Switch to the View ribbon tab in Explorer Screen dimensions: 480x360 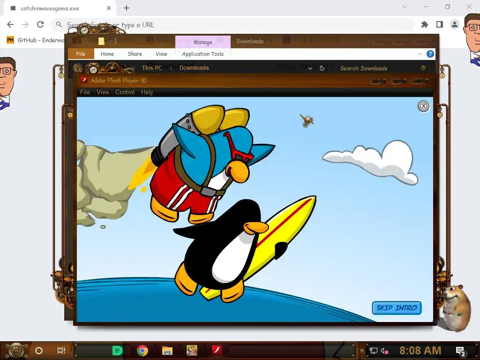(x=161, y=54)
